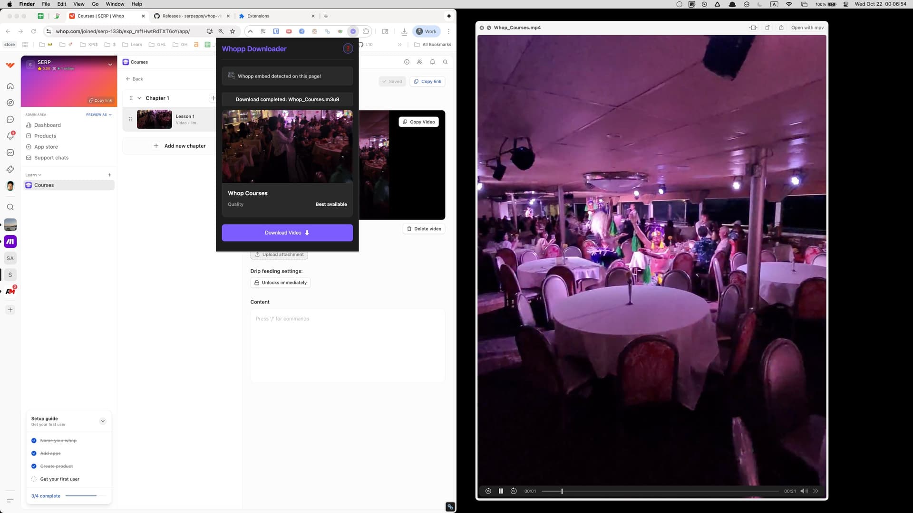Collapse Chapter 1 with its chevron
Viewport: 913px width, 513px height.
click(140, 98)
